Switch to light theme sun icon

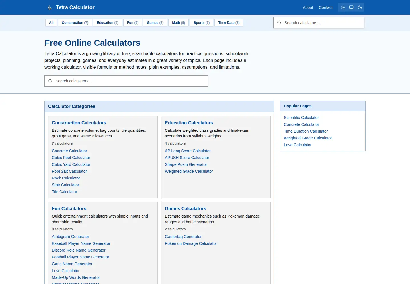pyautogui.click(x=343, y=7)
